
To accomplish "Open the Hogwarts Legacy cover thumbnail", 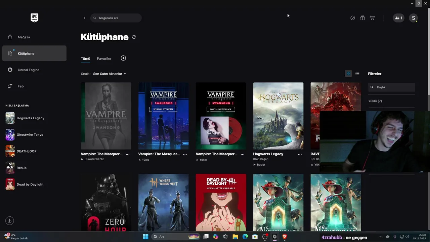I will pyautogui.click(x=278, y=116).
